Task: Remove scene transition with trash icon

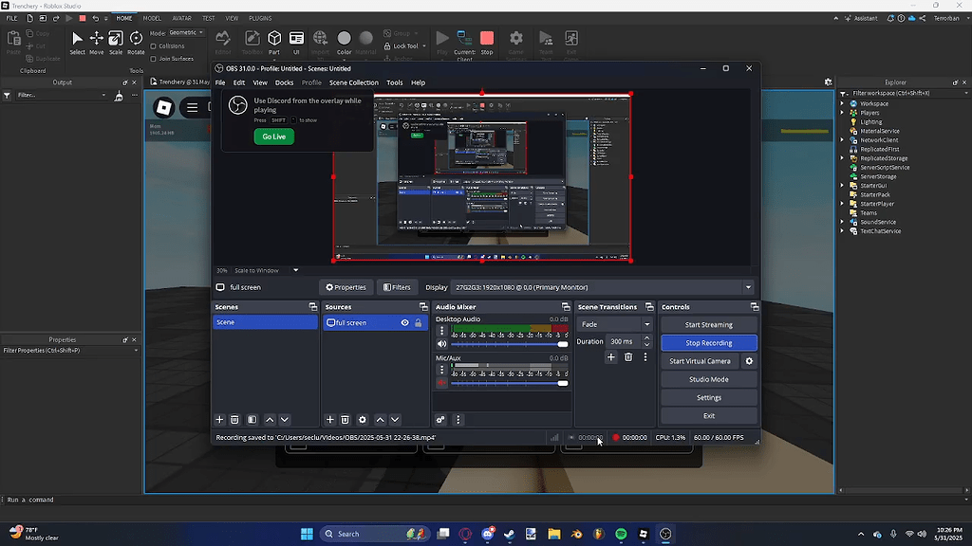Action: [x=628, y=357]
